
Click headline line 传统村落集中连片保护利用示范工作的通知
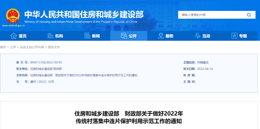129,121
